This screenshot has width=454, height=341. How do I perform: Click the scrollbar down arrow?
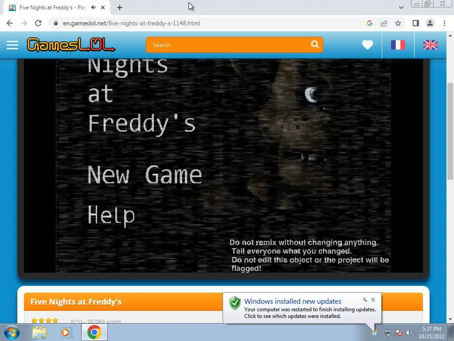point(450,320)
